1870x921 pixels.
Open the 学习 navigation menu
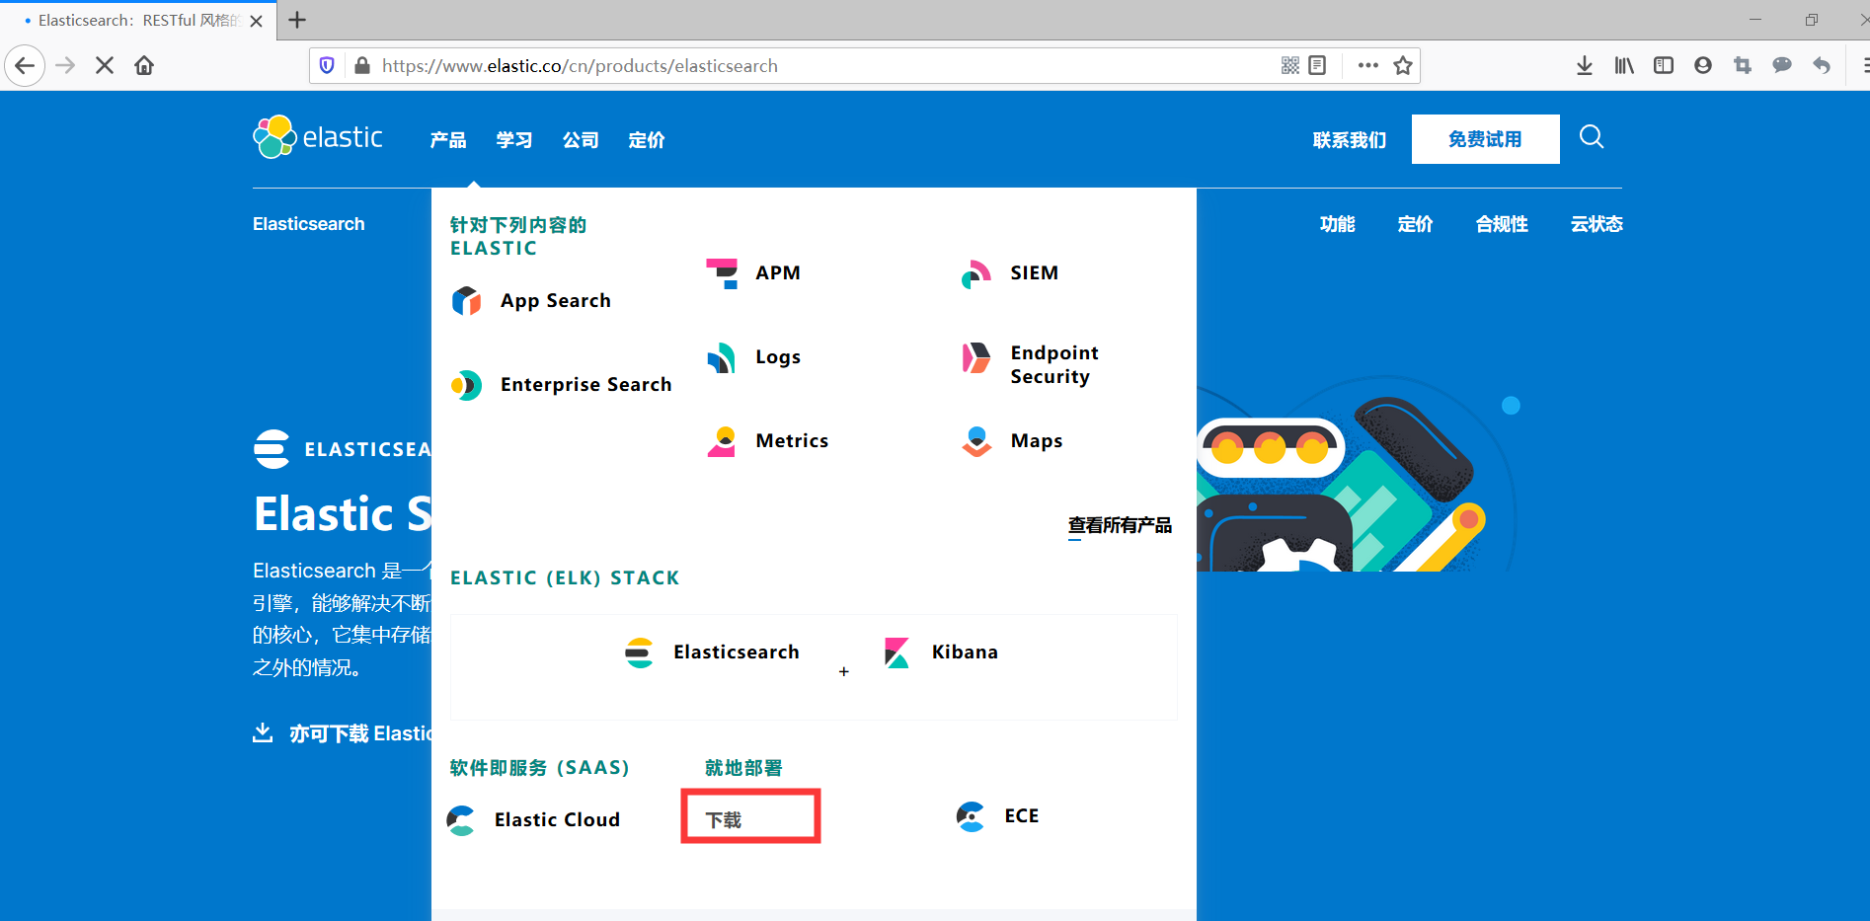tap(512, 140)
